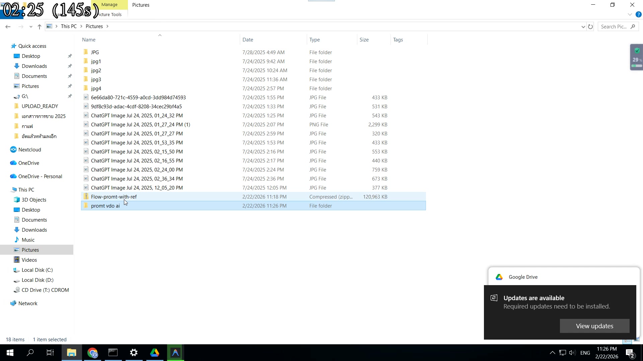
Task: Click the Up one level arrow
Action: point(40,27)
